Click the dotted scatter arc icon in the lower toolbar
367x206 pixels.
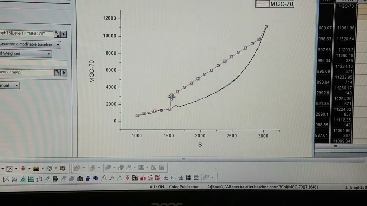[x=104, y=178]
